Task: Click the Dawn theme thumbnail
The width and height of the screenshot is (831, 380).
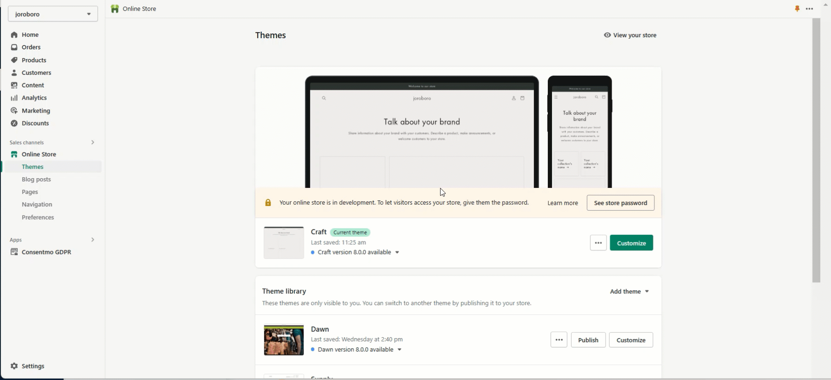Action: (284, 340)
